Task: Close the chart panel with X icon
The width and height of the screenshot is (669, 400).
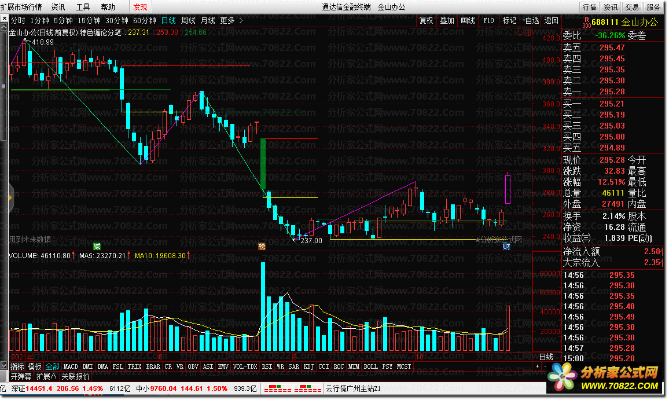Action: (4, 19)
